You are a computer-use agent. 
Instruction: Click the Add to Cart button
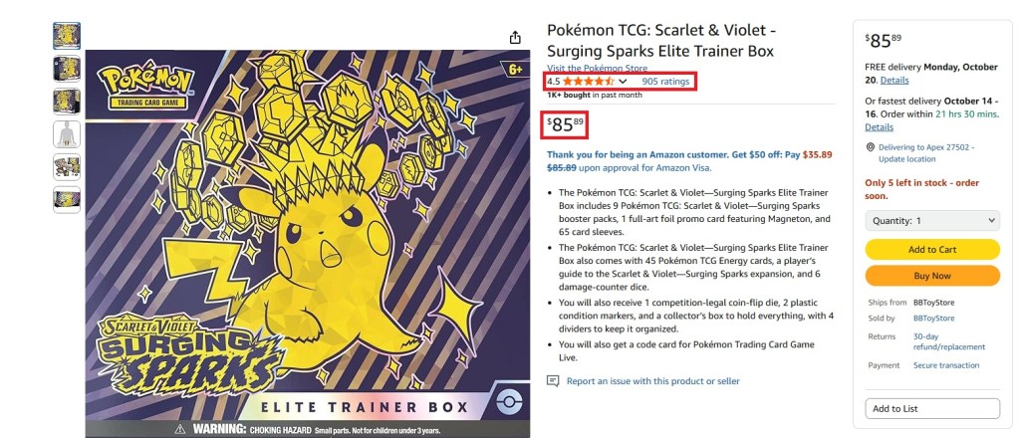click(x=931, y=249)
